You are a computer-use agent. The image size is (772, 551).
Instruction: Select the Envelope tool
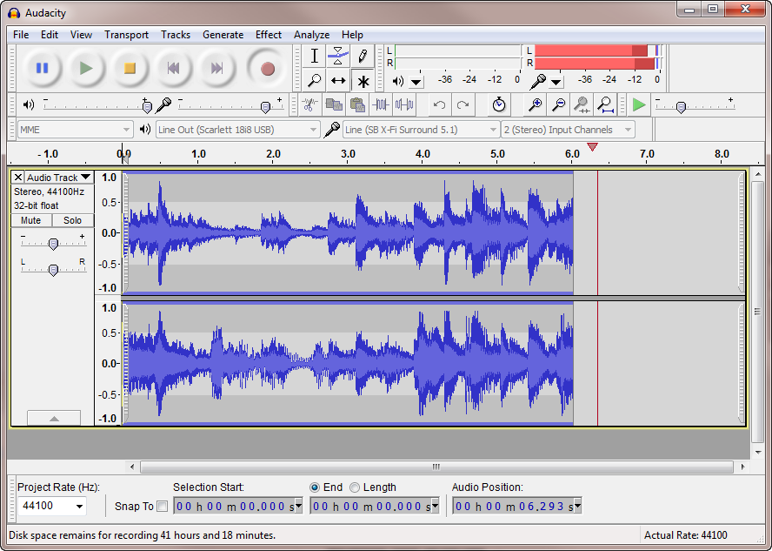[x=338, y=57]
